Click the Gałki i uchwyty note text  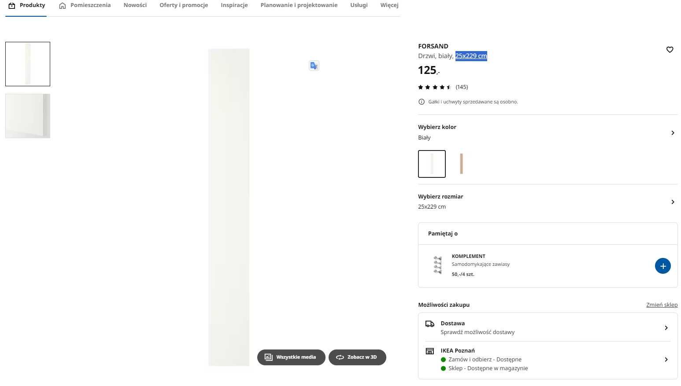[473, 102]
